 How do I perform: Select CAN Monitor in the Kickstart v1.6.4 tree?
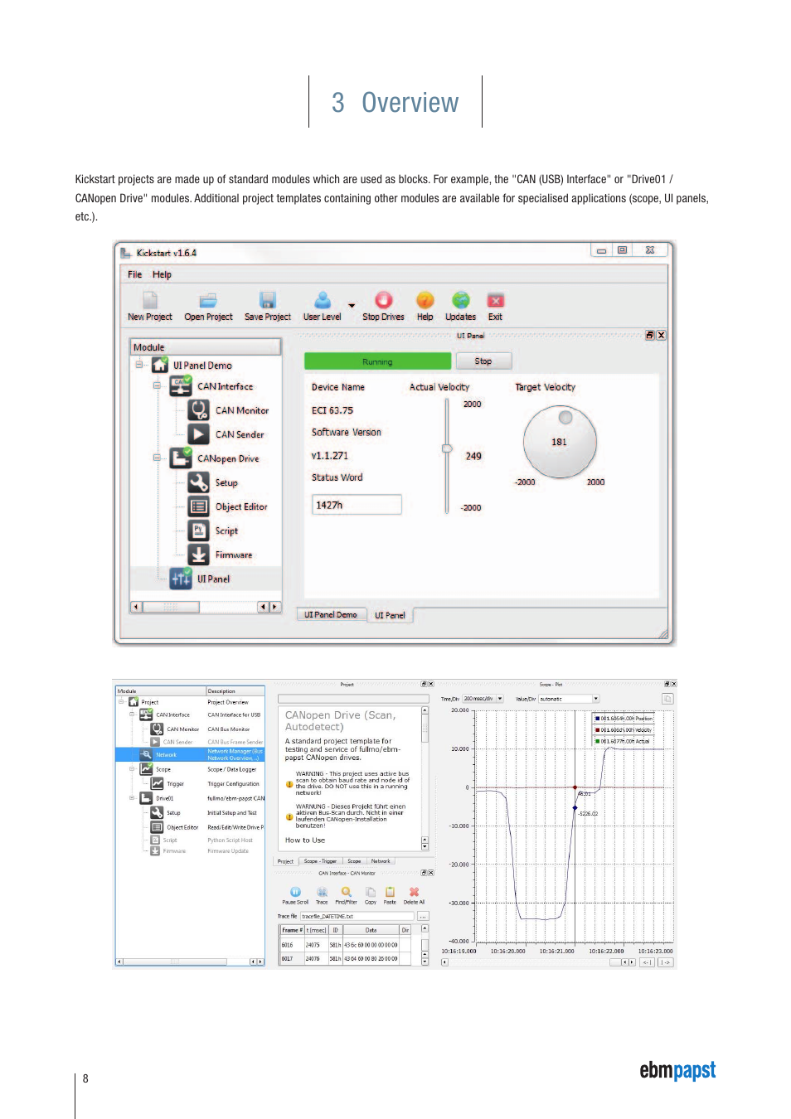[229, 410]
